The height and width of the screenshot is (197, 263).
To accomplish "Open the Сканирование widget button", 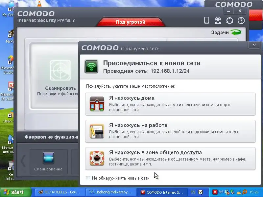I will [x=48, y=162].
